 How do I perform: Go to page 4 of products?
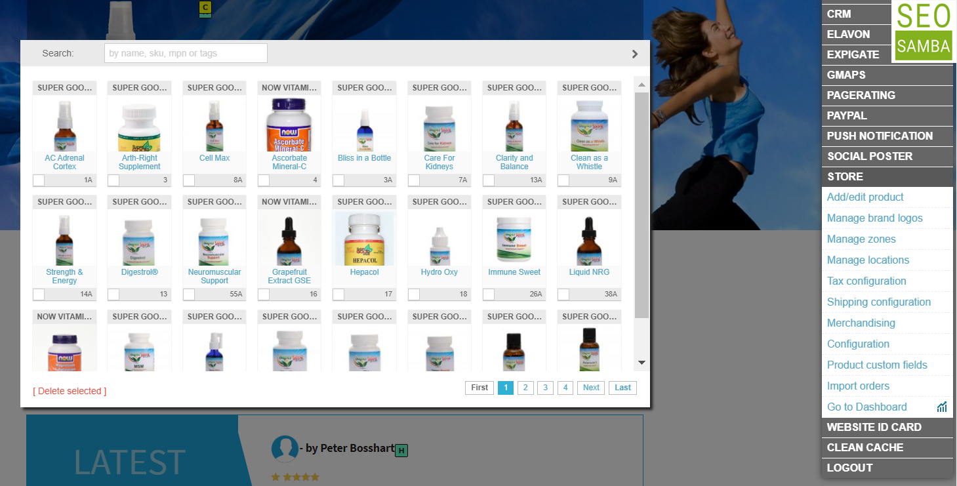[x=565, y=388]
